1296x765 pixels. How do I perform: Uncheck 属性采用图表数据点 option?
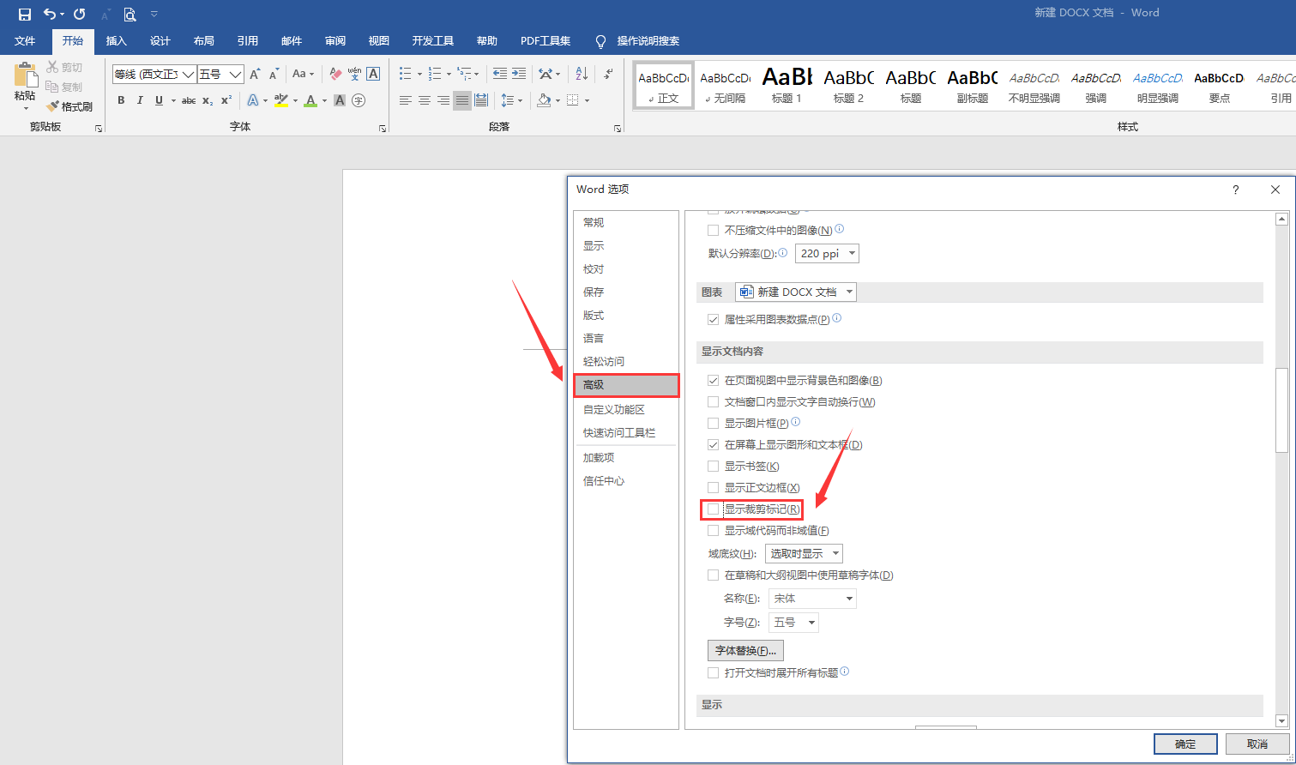pos(713,319)
